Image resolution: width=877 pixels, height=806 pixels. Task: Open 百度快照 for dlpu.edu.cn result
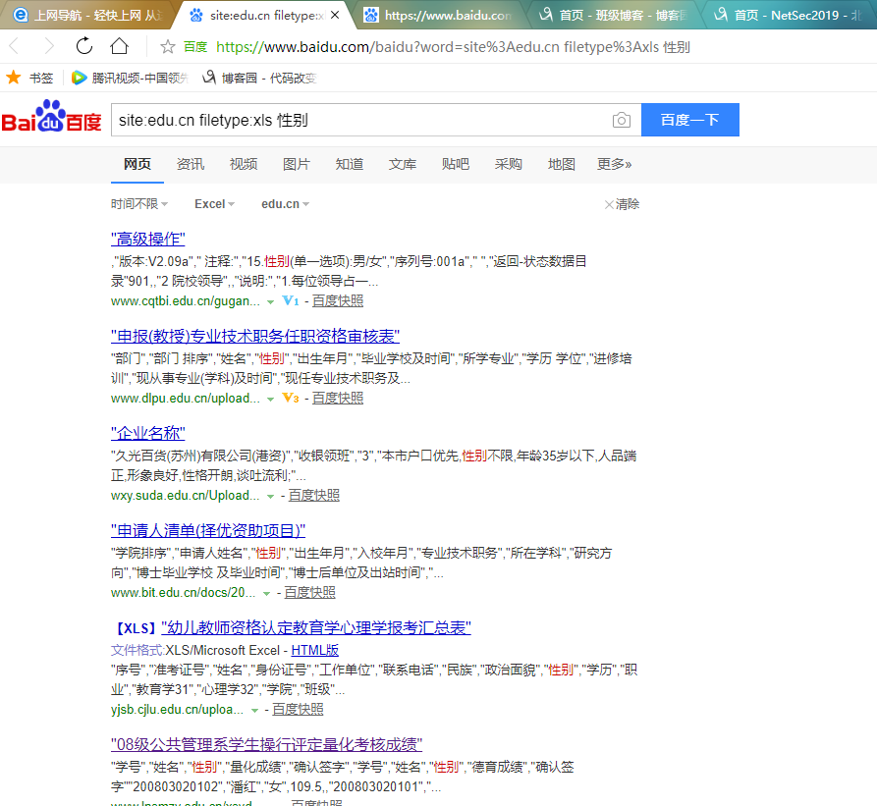[338, 398]
